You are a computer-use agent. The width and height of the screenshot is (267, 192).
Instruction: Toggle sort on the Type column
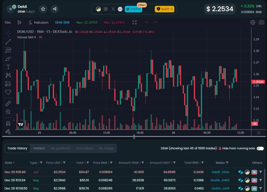38,163
